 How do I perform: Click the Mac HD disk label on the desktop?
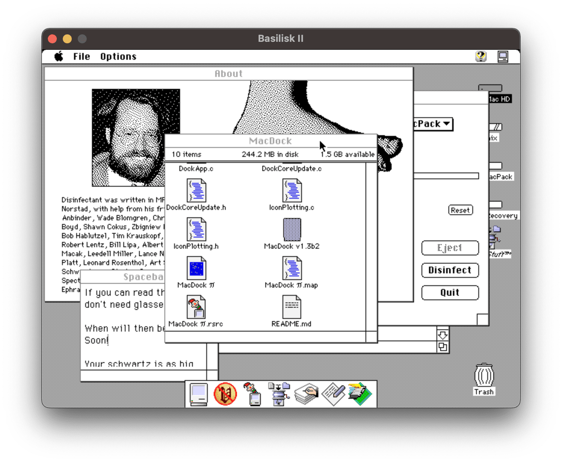(x=500, y=99)
